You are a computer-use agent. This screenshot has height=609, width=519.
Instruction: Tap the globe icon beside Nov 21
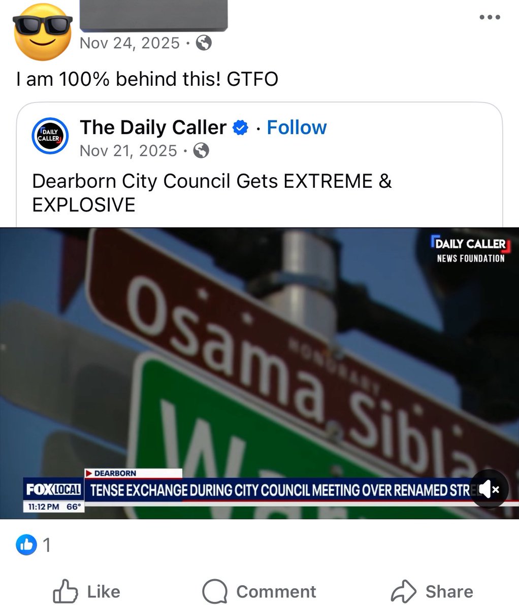(x=201, y=151)
